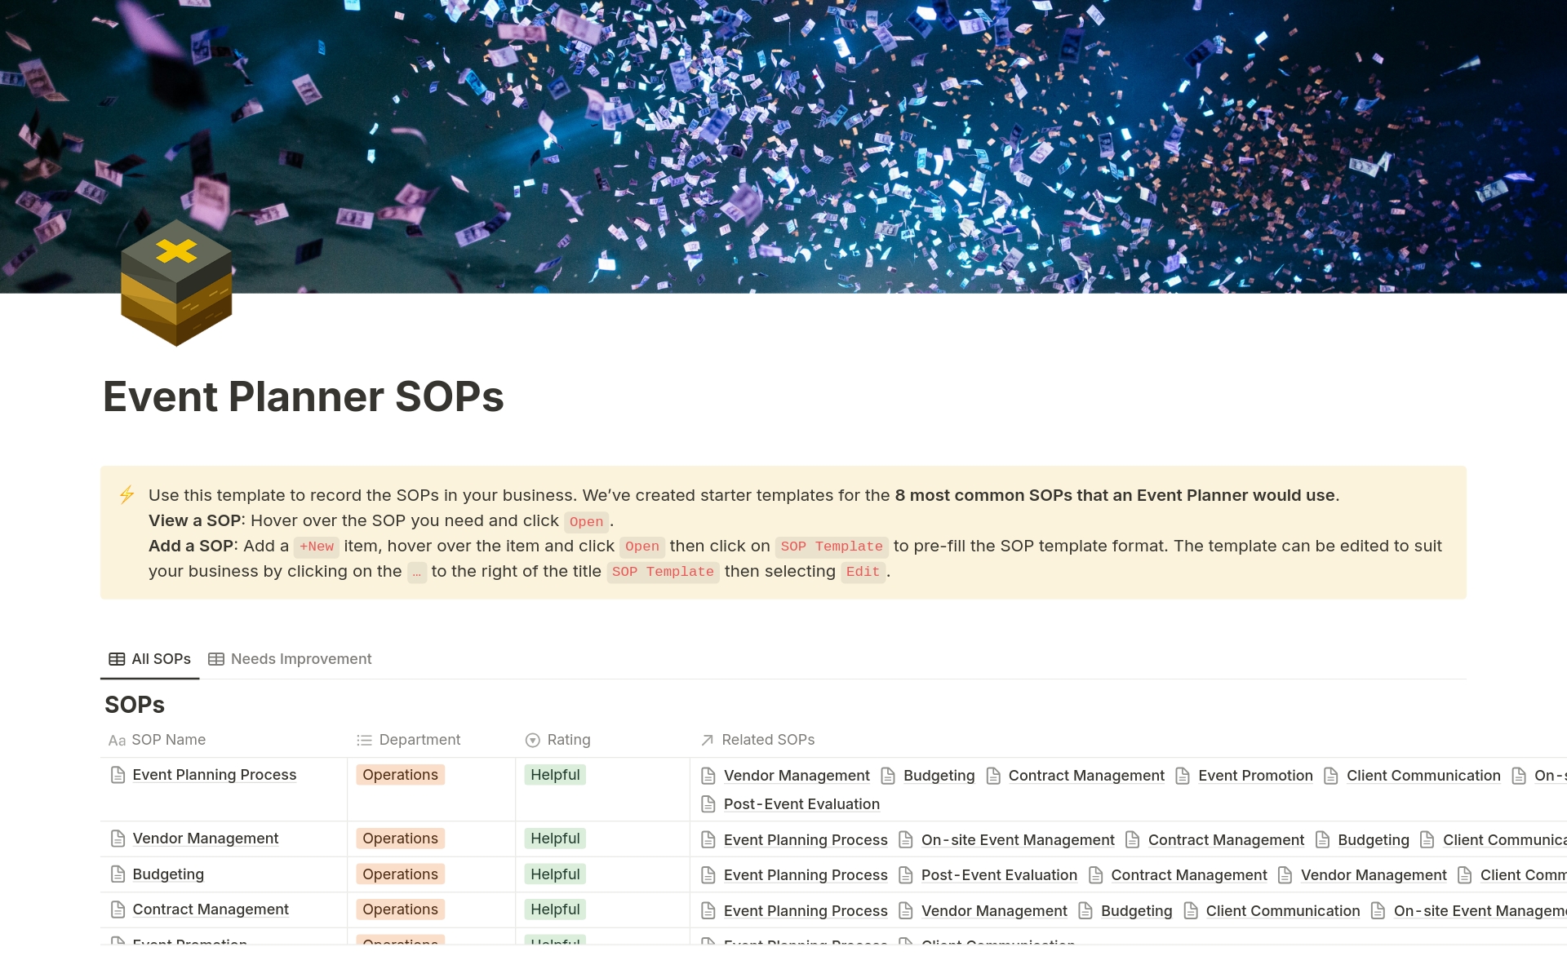Open the Contract Management SOP page
This screenshot has height=978, width=1567.
[211, 909]
